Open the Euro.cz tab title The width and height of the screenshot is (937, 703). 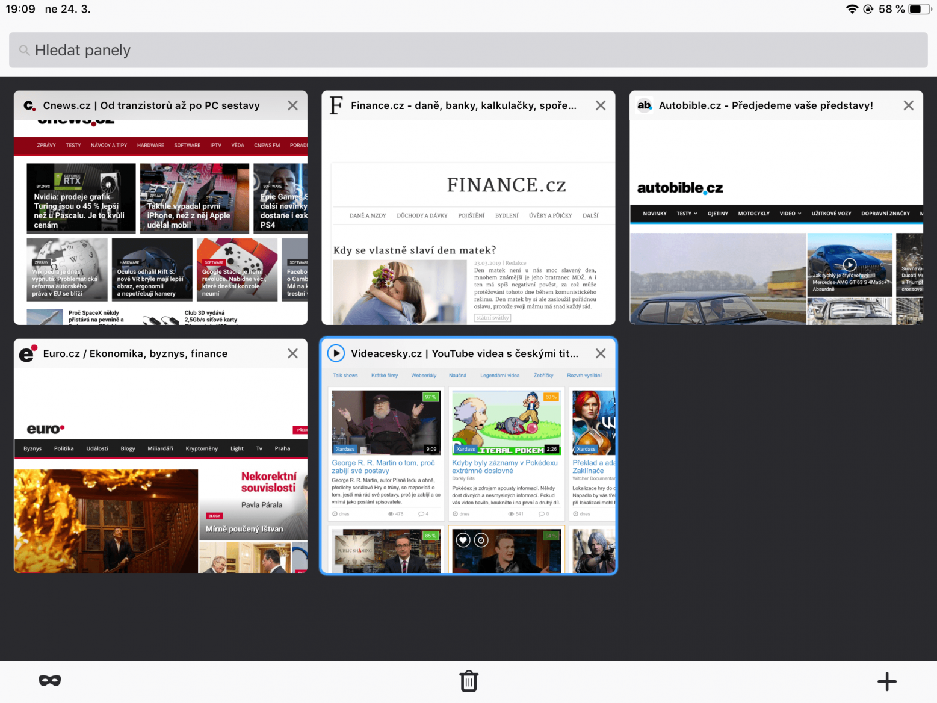click(135, 353)
